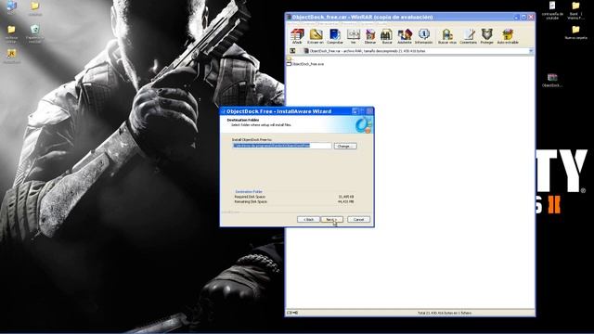Viewport: 594px width, 334px height.
Task: Click the Eliminar toolbar icon in WinRAR
Action: point(369,36)
